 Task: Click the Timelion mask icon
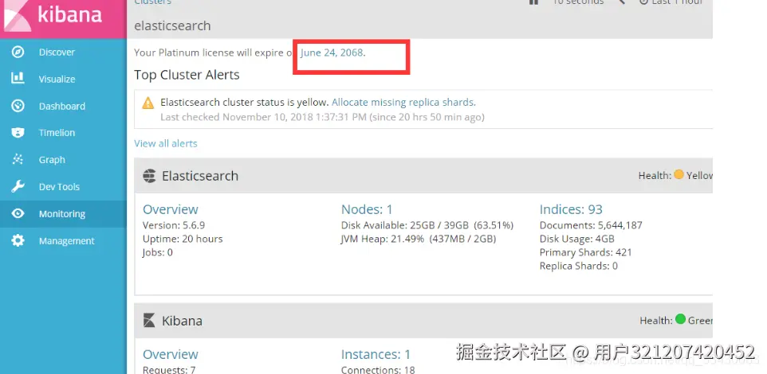pos(18,132)
